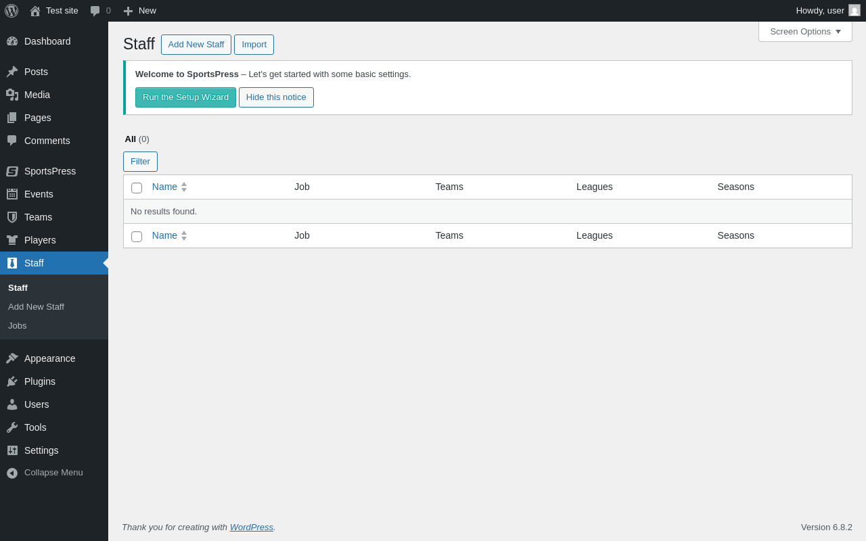Open the Plugins menu item
Screen dimensions: 866x541
[54, 381]
